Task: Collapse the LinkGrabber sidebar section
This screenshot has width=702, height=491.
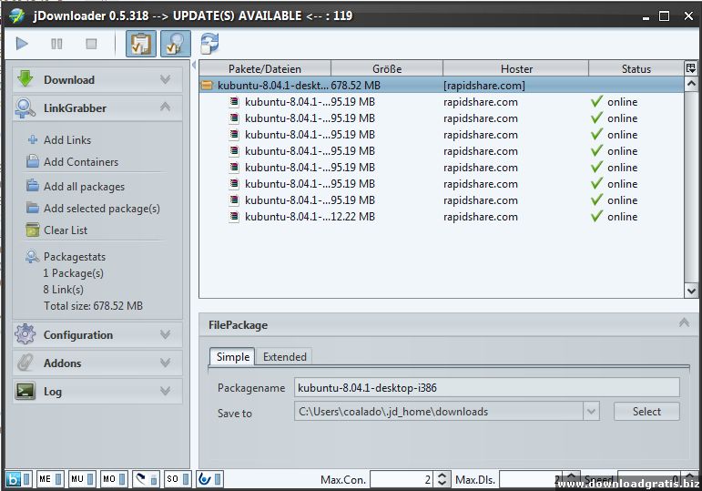Action: click(x=165, y=107)
